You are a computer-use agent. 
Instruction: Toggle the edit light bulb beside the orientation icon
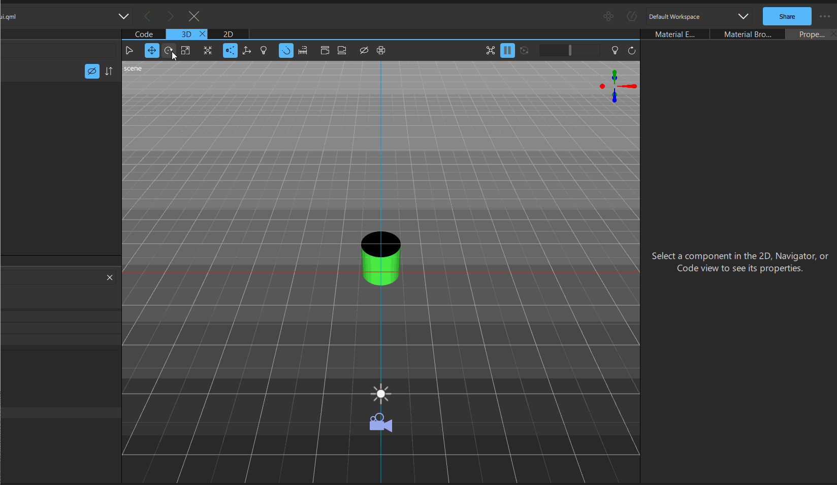[264, 50]
